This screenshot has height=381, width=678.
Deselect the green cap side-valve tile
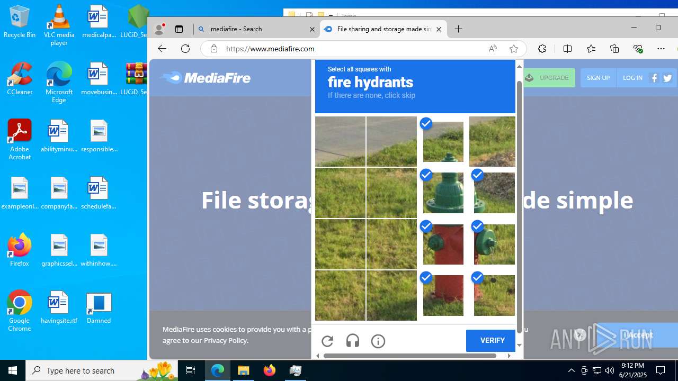point(494,244)
